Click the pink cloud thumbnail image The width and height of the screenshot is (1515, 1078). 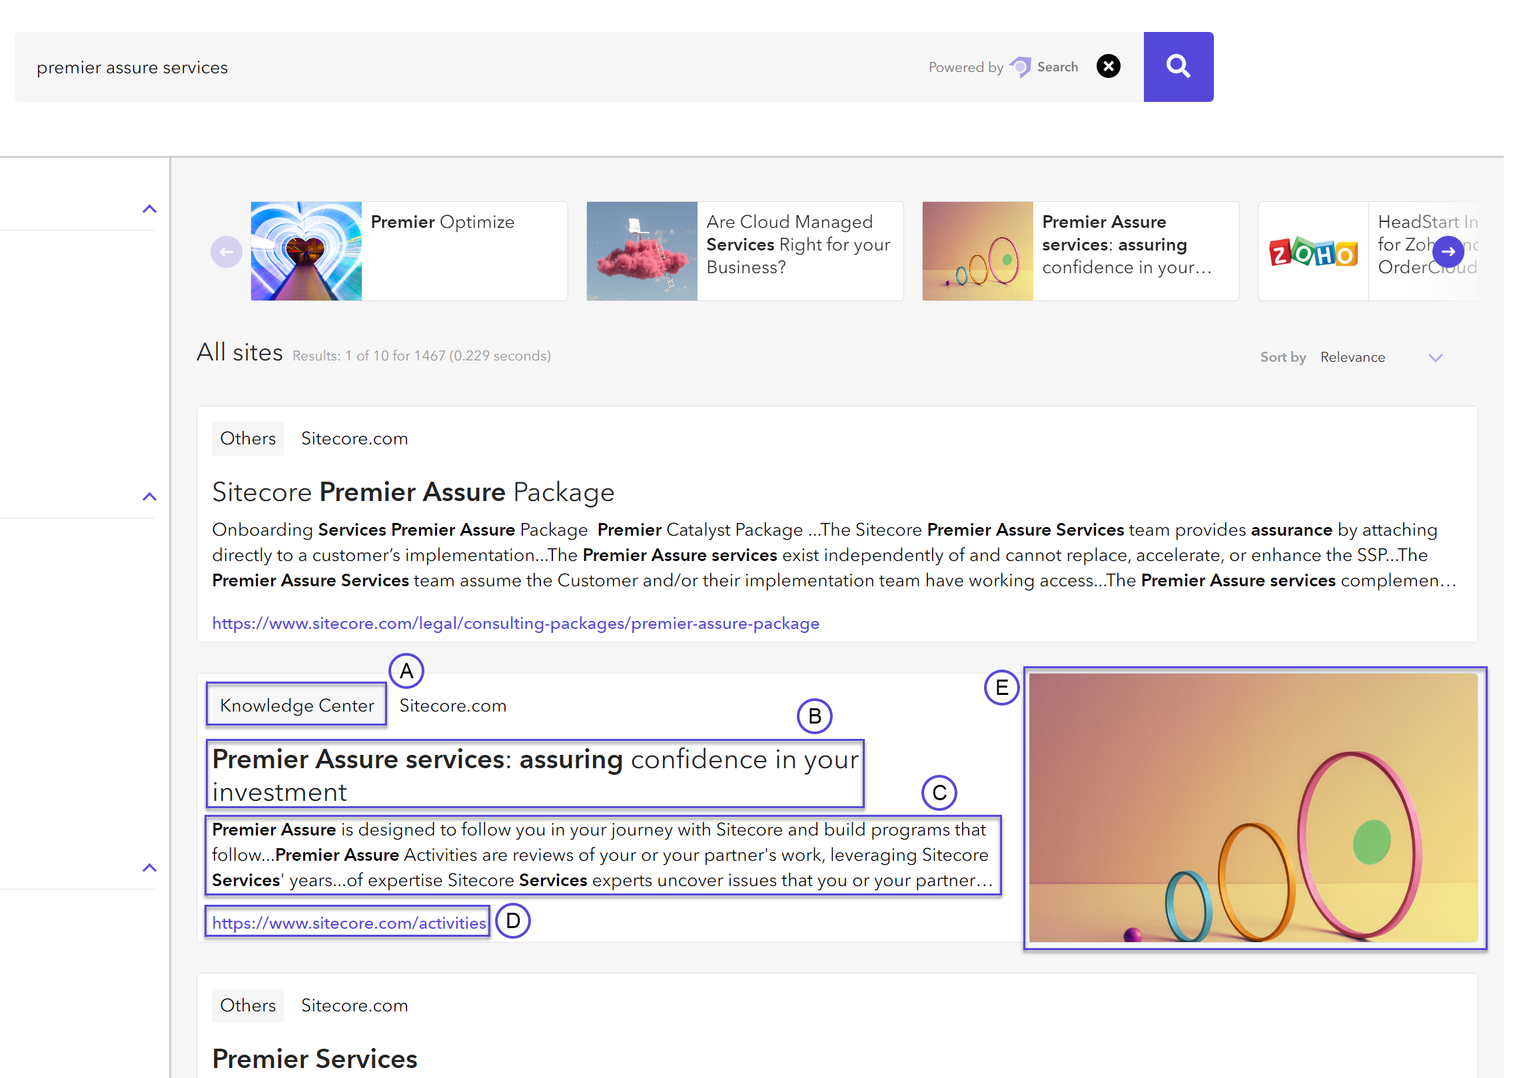(x=642, y=251)
